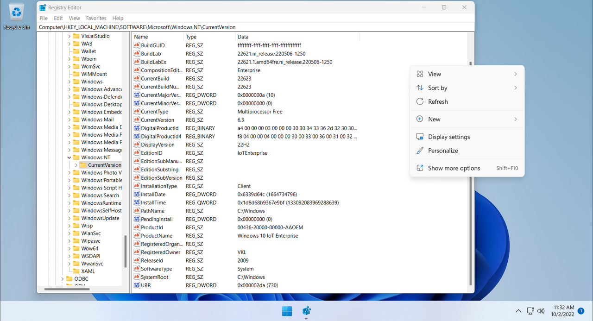Click the network icon in system tray
593x321 pixels.
pos(530,311)
